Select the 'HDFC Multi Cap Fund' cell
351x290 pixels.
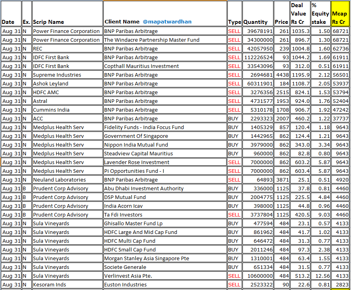point(165,241)
